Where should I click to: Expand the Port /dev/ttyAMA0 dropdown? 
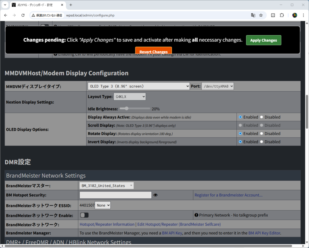click(x=218, y=86)
